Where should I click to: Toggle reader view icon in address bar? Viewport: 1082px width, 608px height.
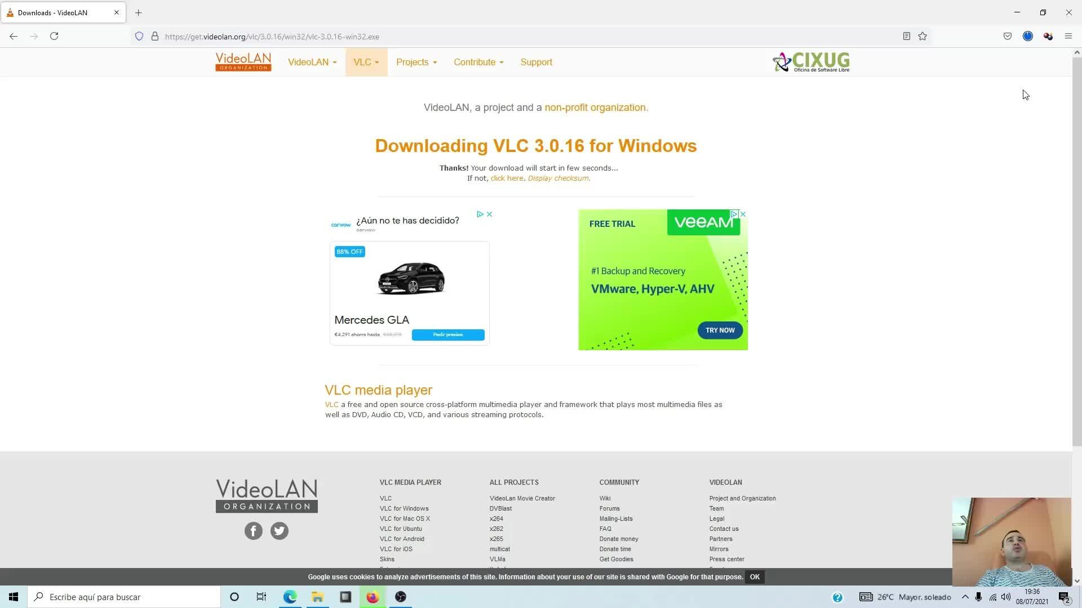(906, 37)
